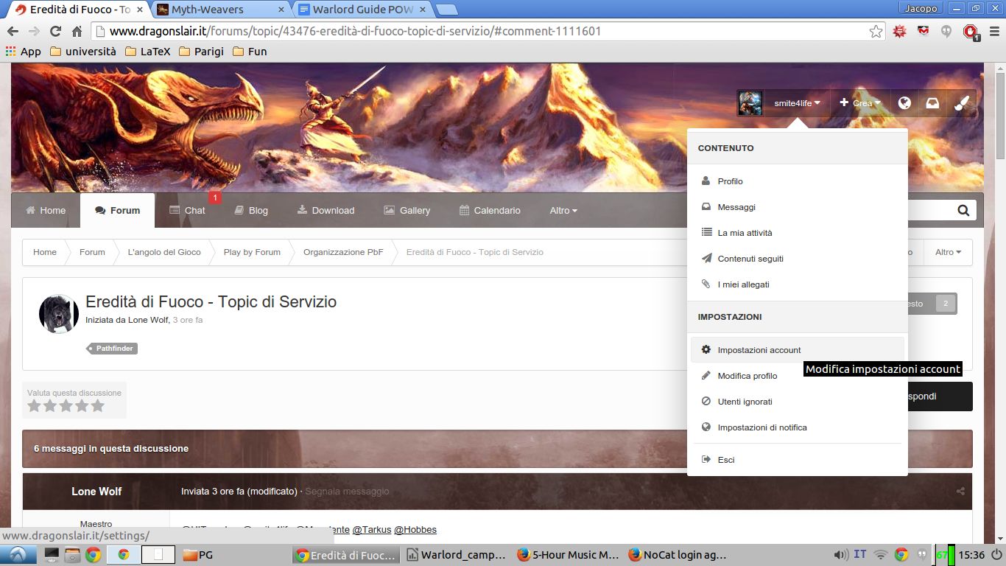Open Impostazioni account menu entry

[x=797, y=350]
